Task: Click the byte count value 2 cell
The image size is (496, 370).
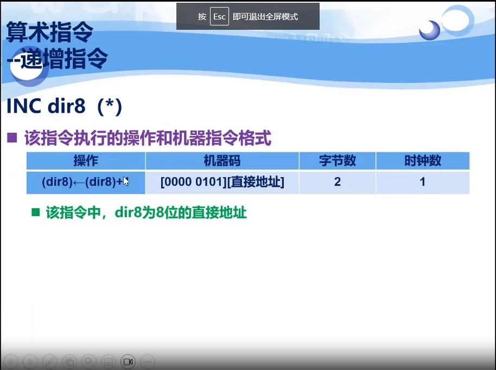Action: pos(337,182)
